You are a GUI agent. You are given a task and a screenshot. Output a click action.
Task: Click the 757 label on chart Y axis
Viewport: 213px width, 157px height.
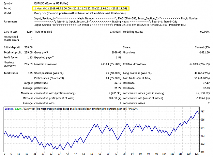click(202, 112)
